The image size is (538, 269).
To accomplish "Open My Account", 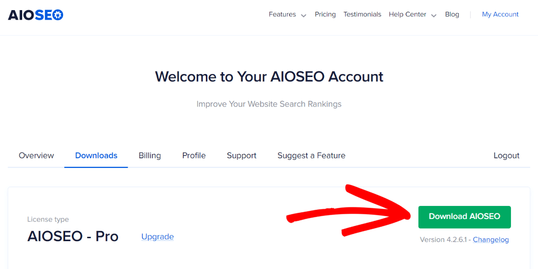I will (x=500, y=14).
